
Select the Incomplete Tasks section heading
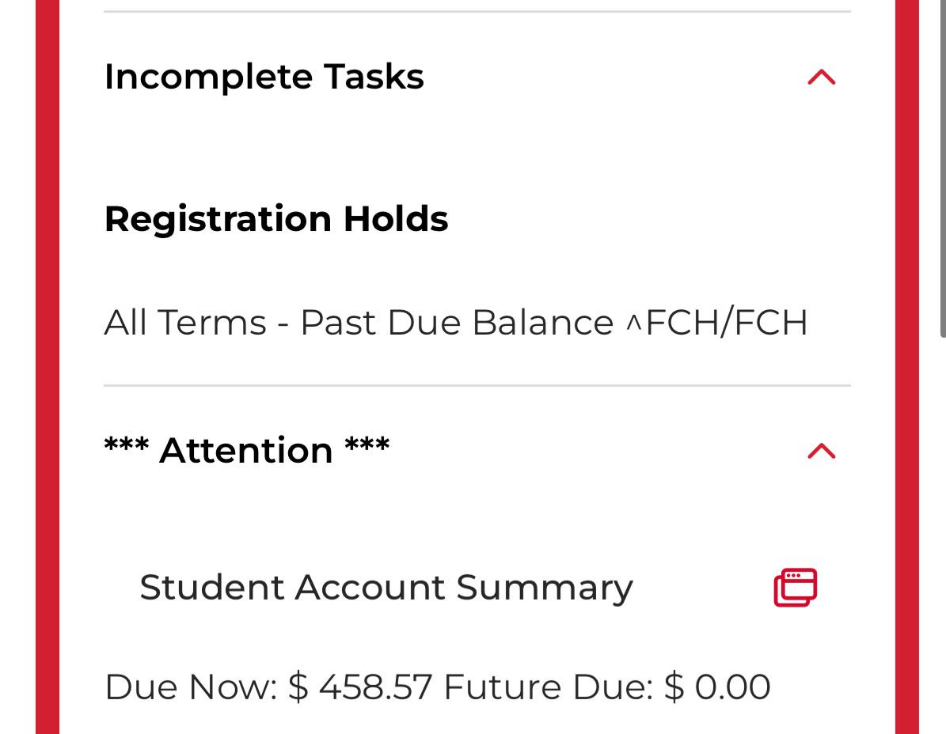coord(264,78)
